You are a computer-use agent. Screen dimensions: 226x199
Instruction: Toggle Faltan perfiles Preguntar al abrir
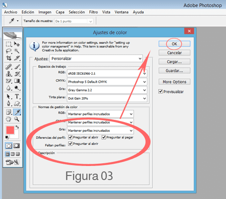tap(70, 144)
